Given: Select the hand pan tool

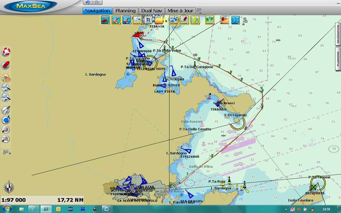Looking at the screenshot, I should point(6,77).
